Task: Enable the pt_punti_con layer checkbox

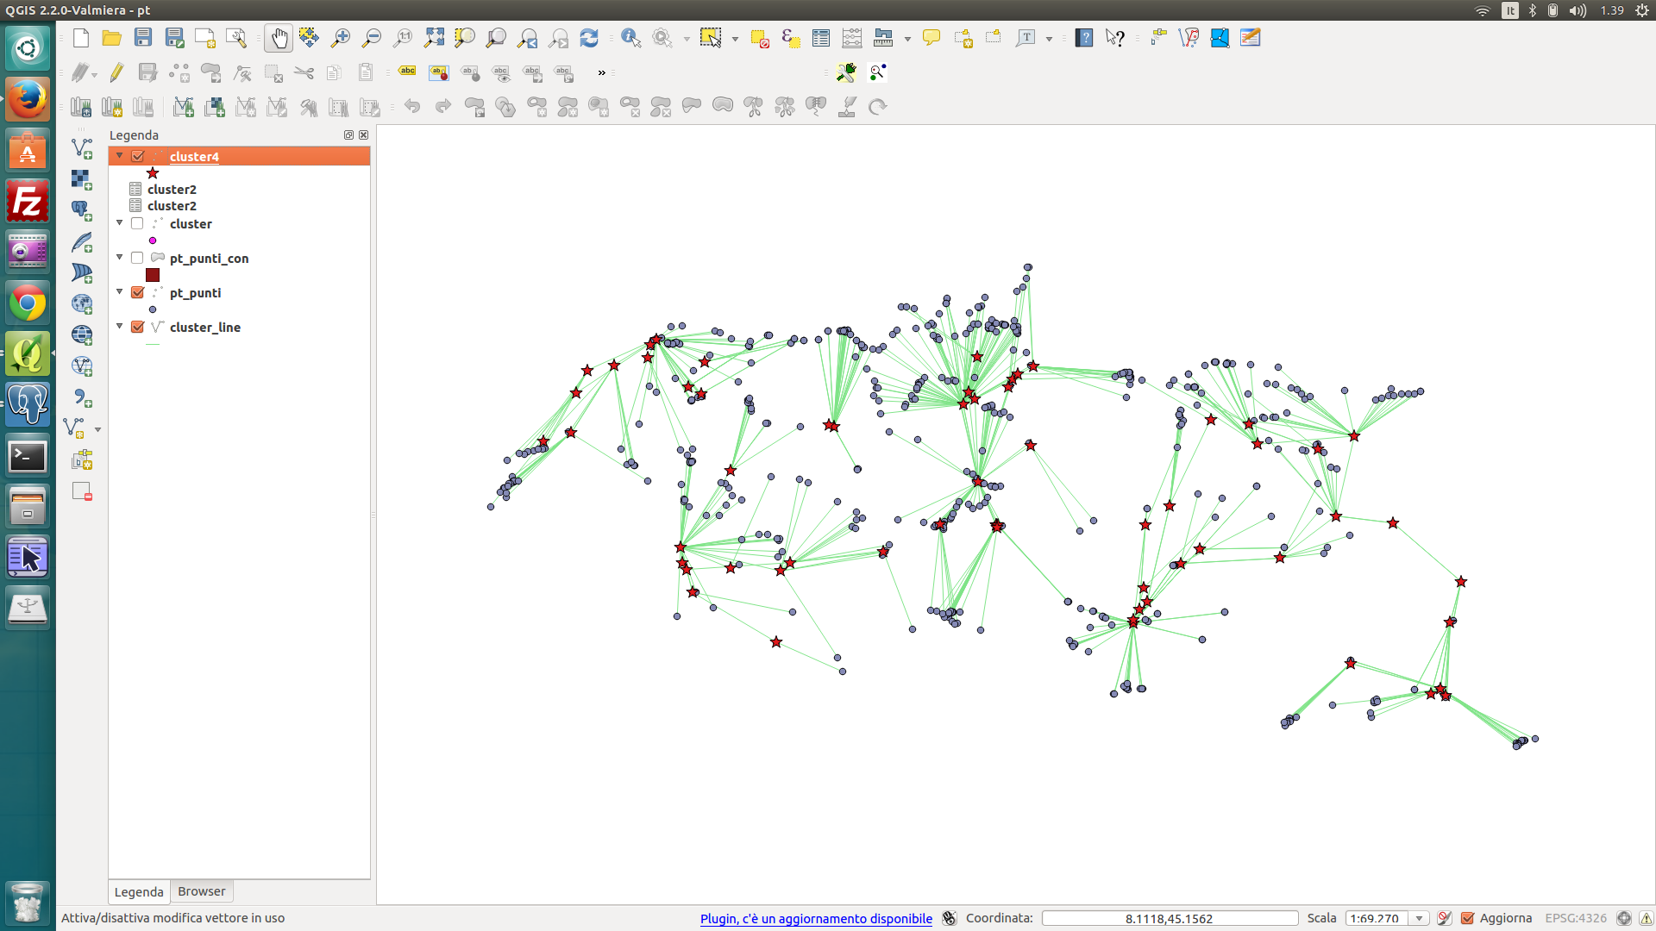Action: (137, 258)
